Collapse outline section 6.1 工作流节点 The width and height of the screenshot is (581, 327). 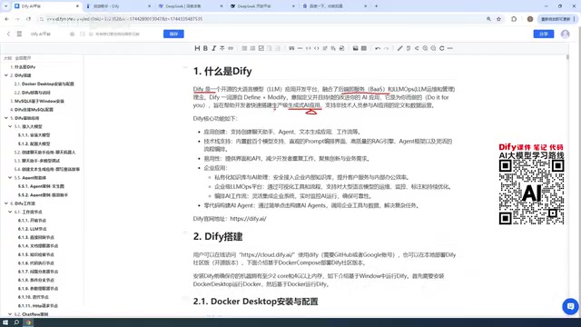click(10, 212)
